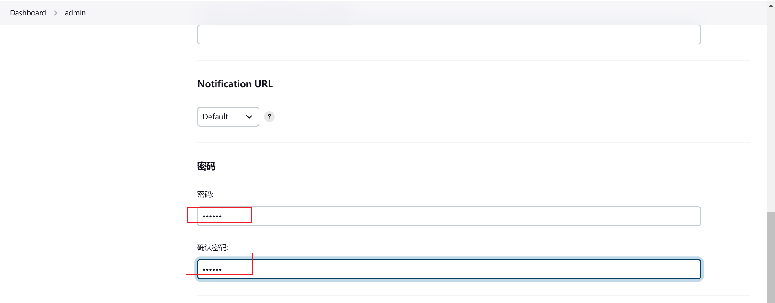This screenshot has height=303, width=775.
Task: Click the 确认密码: field label
Action: (213, 248)
